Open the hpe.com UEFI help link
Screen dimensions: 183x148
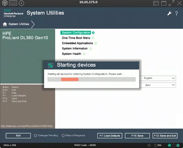[27, 126]
